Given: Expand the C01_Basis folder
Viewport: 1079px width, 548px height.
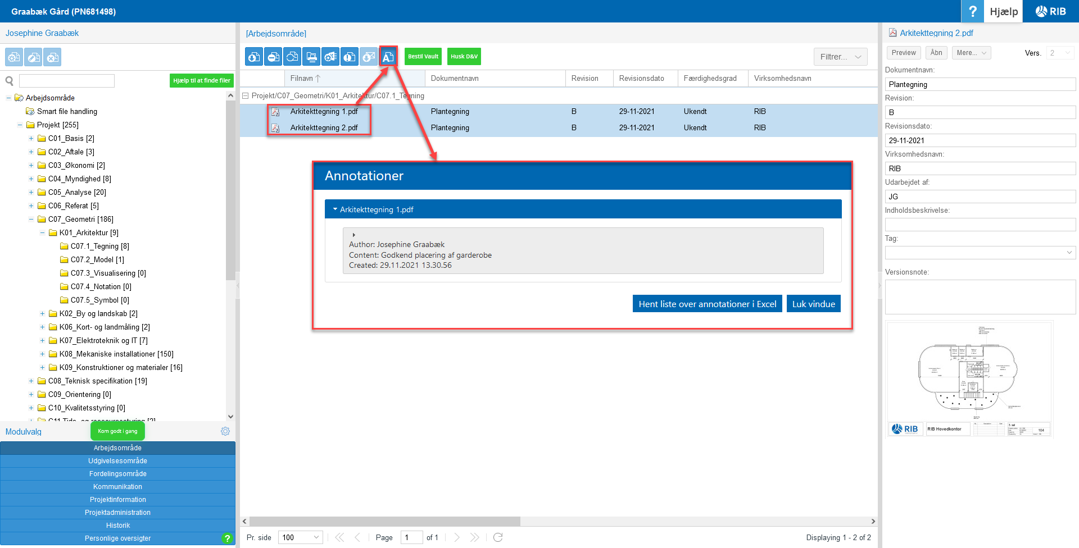Looking at the screenshot, I should click(x=31, y=139).
